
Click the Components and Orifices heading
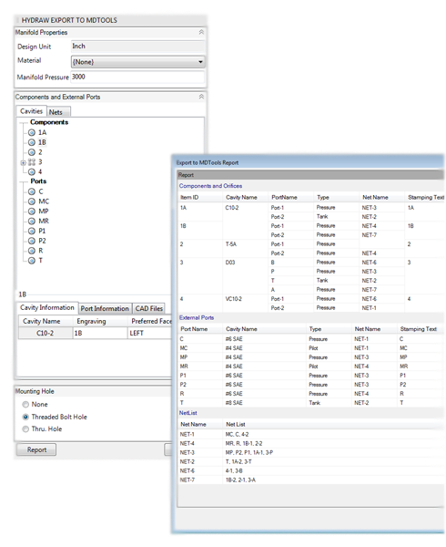pos(210,186)
